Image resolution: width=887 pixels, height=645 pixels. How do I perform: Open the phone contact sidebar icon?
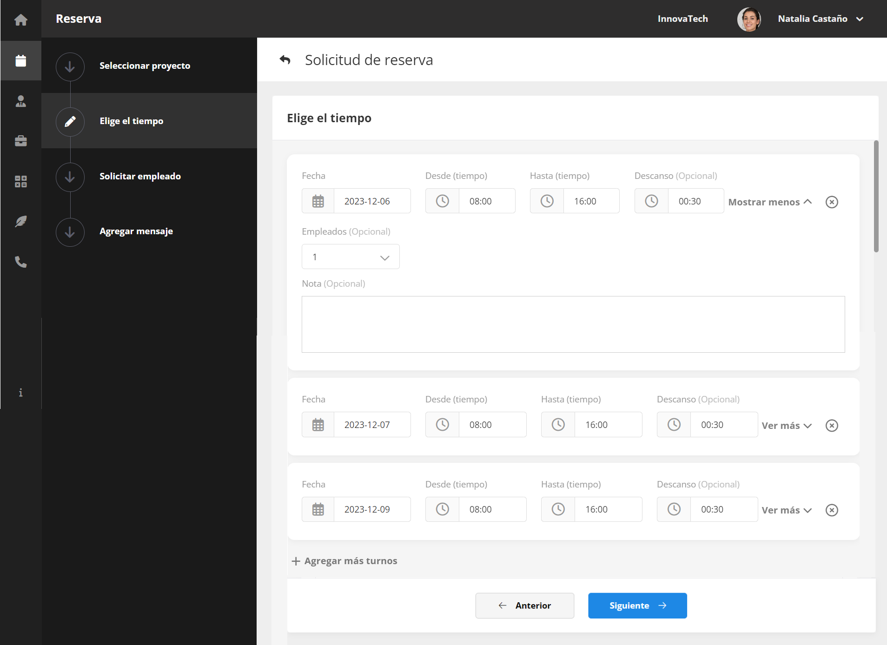tap(21, 262)
